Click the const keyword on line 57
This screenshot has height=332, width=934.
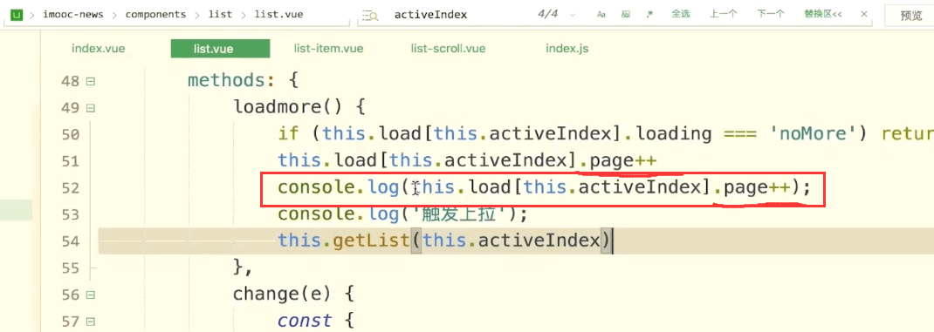point(305,321)
